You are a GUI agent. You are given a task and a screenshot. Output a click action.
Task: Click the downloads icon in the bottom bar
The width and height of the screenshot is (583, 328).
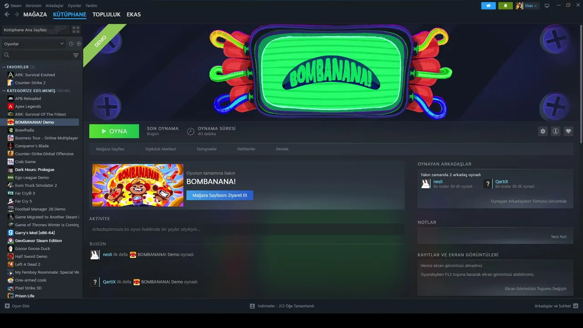[252, 306]
